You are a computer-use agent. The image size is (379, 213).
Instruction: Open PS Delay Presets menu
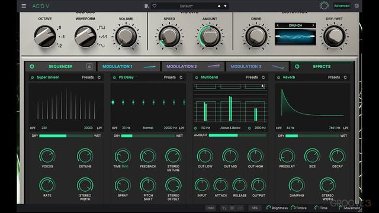170,78
